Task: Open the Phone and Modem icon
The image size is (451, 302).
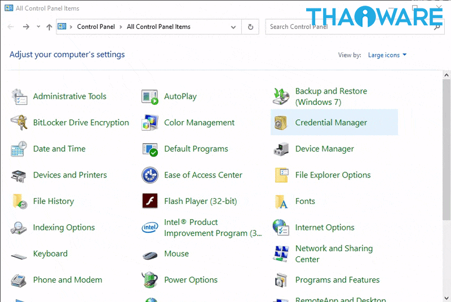Action: [19, 281]
